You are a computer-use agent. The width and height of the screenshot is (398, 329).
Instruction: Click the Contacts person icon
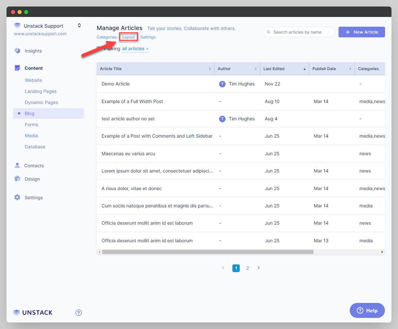click(17, 165)
